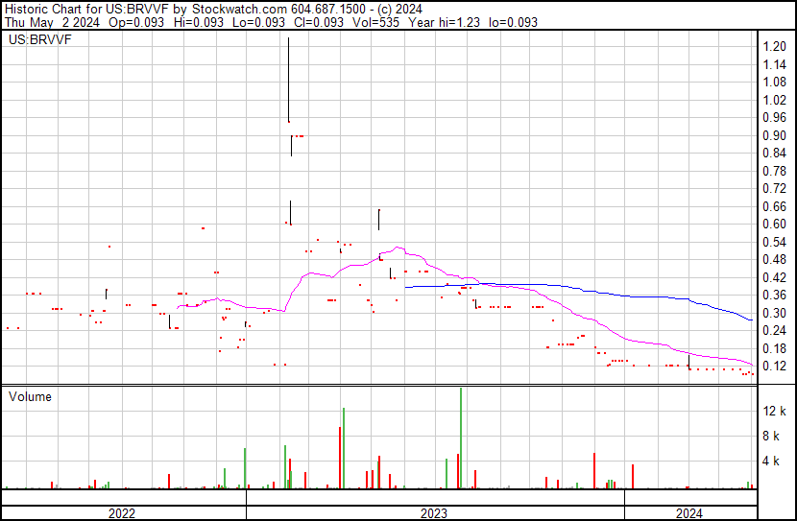
Task: Click the 'Op=0.093' open value
Action: pos(135,22)
